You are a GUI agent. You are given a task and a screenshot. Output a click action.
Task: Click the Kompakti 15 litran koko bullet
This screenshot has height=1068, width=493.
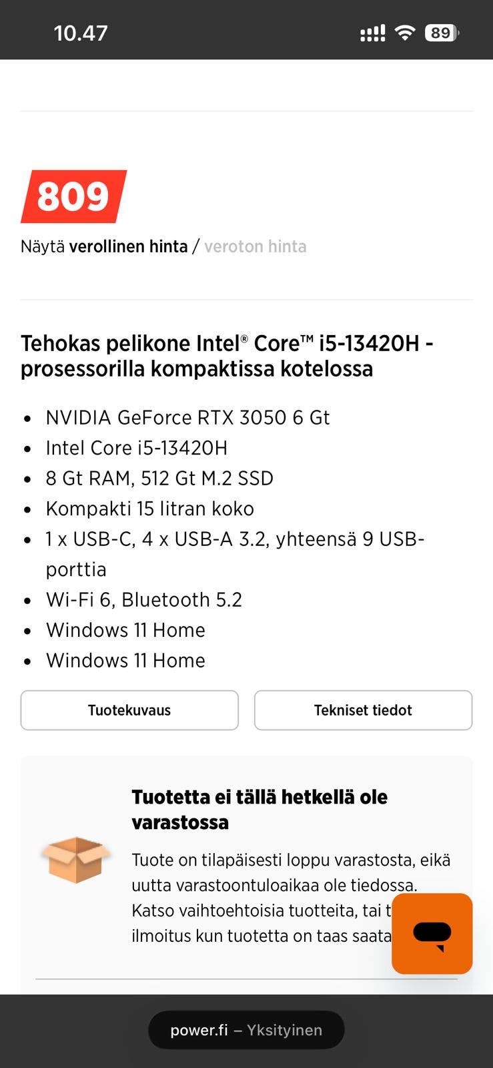149,509
